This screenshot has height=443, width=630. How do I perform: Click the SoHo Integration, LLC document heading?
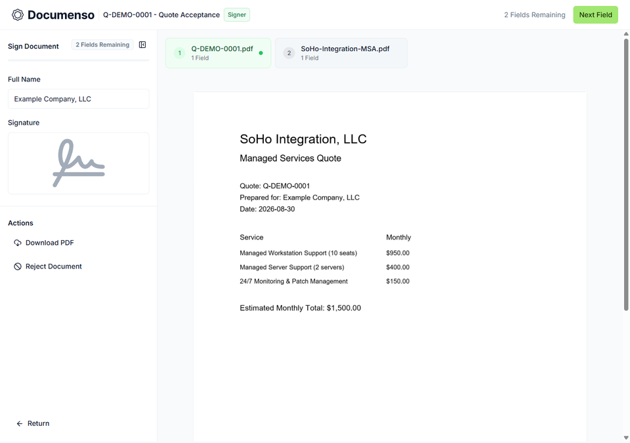[x=303, y=139]
